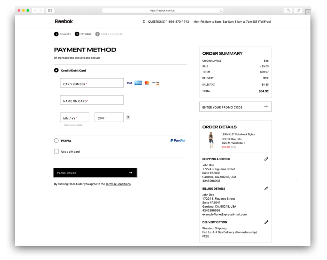Click the $64.32 order total
The image size is (327, 260).
(x=263, y=91)
